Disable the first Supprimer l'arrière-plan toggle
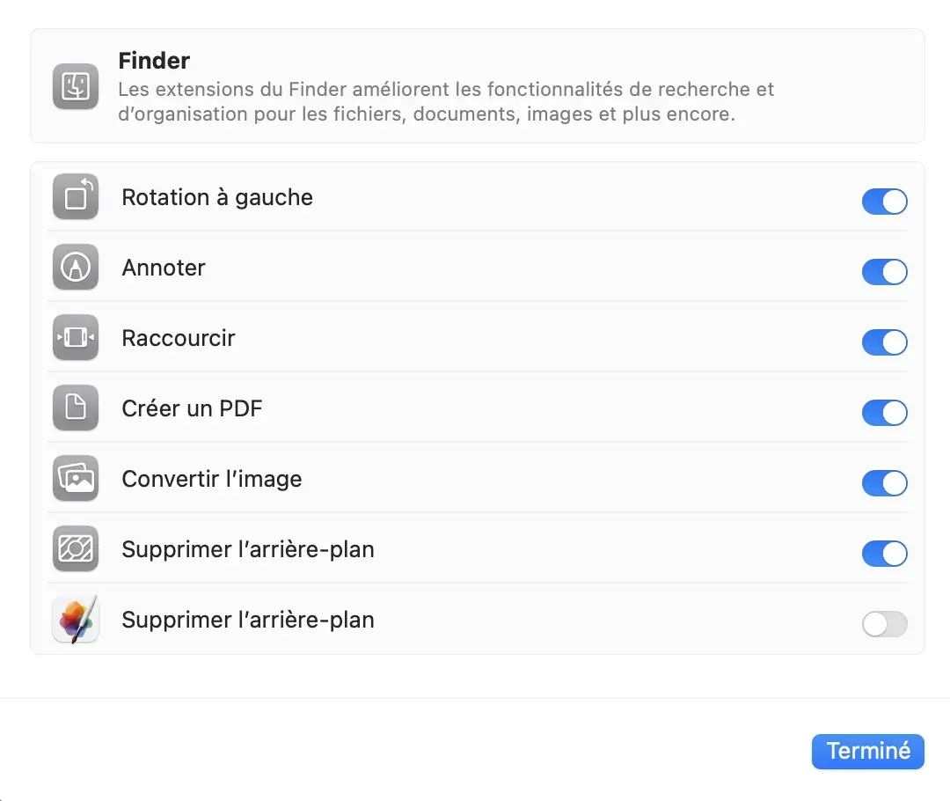This screenshot has width=950, height=801. click(884, 554)
